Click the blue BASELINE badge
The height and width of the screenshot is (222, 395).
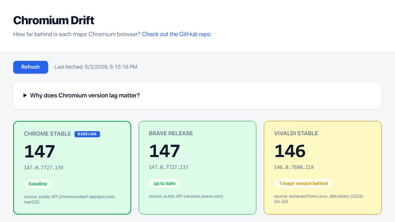click(87, 134)
